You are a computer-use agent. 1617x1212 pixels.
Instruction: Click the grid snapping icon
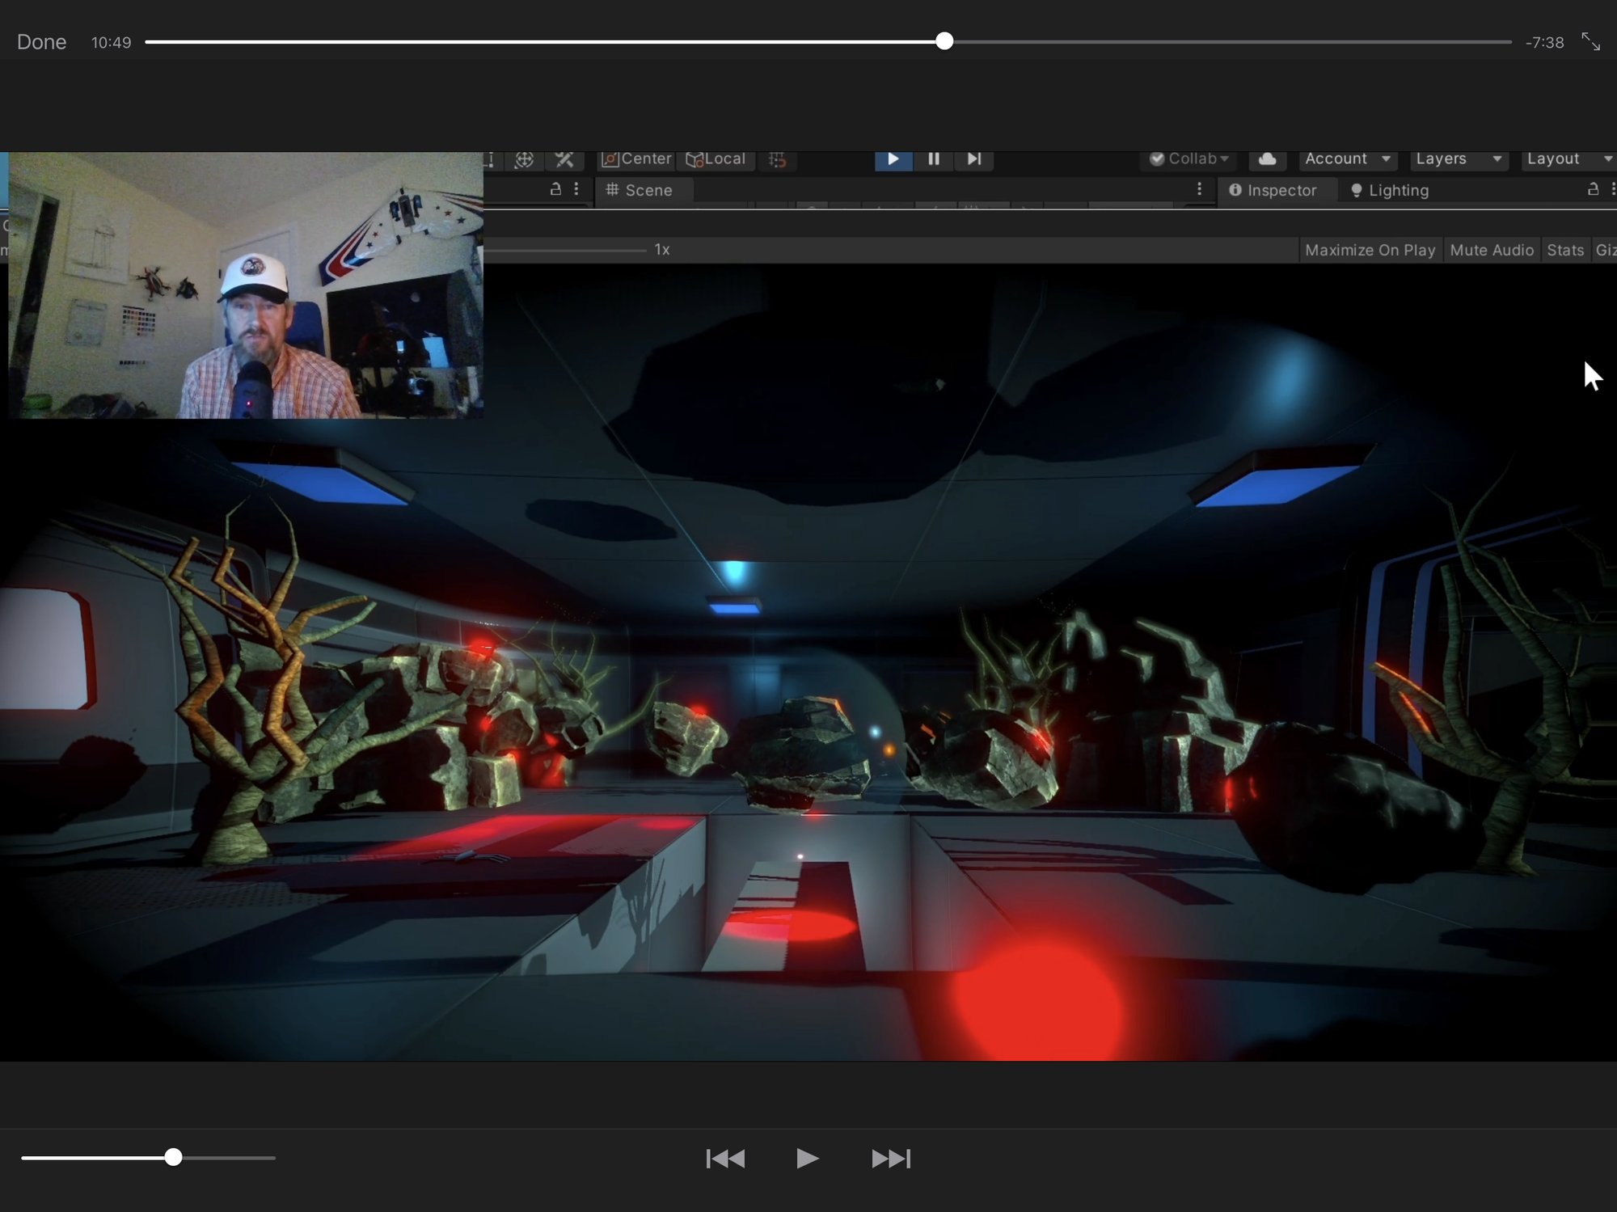778,159
